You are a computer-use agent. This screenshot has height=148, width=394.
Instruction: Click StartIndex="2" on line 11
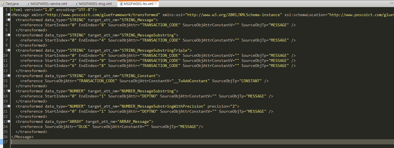pos(61,60)
